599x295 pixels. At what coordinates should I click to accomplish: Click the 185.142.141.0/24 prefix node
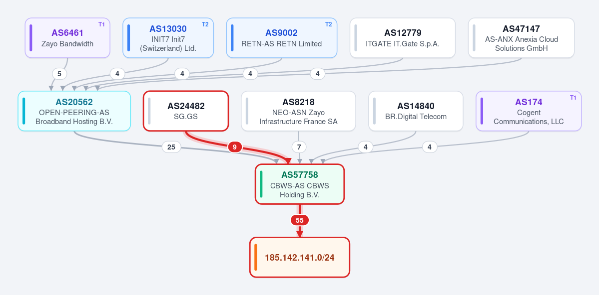click(x=300, y=257)
